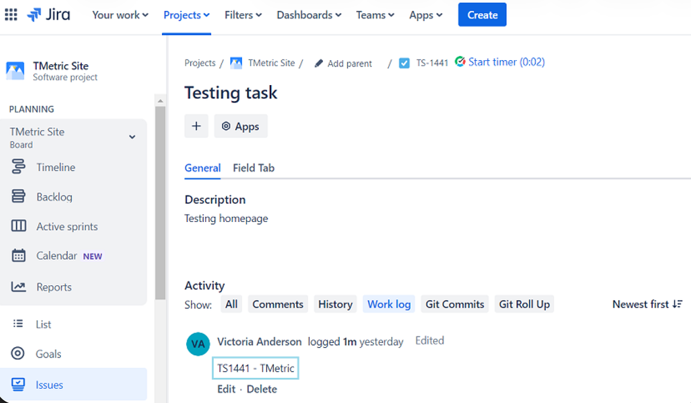This screenshot has height=403, width=691.
Task: Click the Projects breadcrumb link
Action: [x=200, y=63]
